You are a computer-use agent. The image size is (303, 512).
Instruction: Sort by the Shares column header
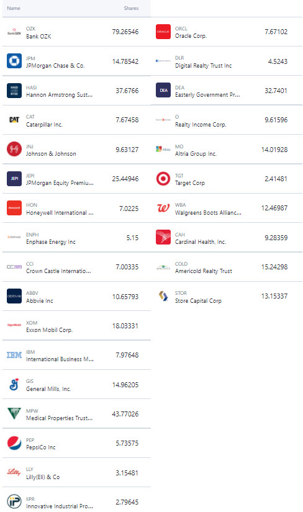131,8
